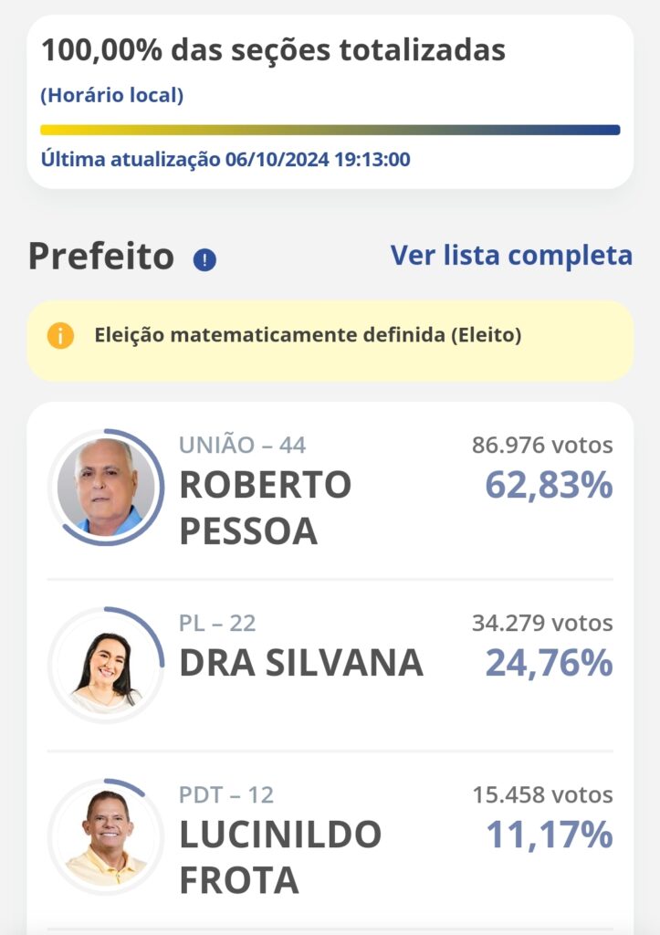The width and height of the screenshot is (660, 935).
Task: Click the orange info icon in yellow banner
Action: [60, 336]
